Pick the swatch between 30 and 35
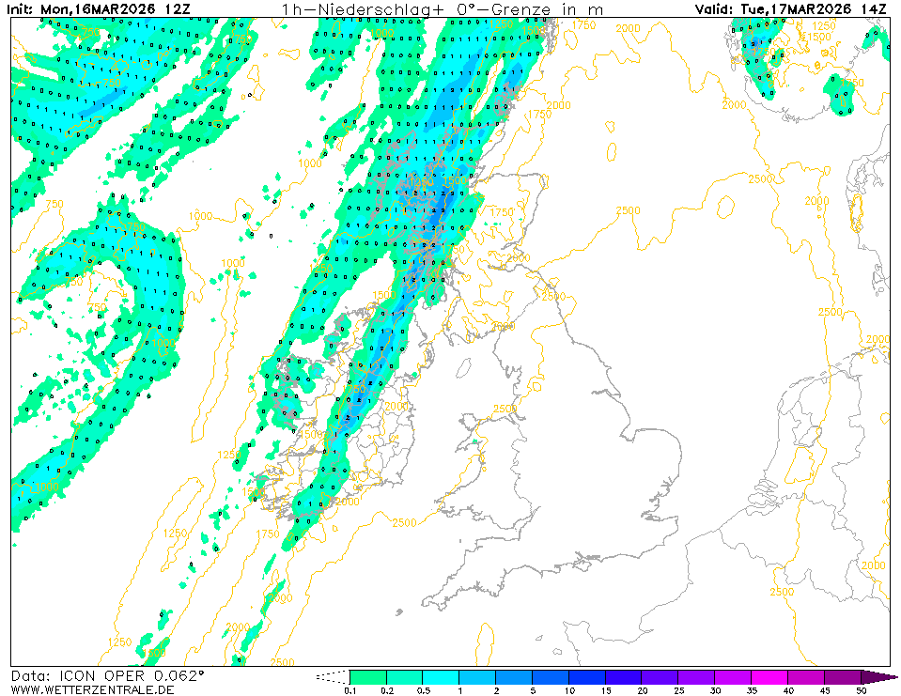The width and height of the screenshot is (901, 696). 733,676
